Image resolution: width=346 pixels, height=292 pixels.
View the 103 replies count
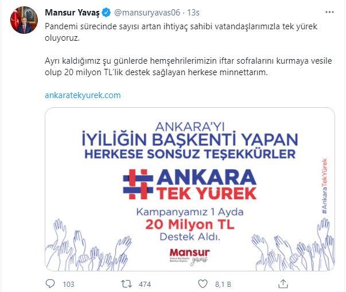click(68, 284)
